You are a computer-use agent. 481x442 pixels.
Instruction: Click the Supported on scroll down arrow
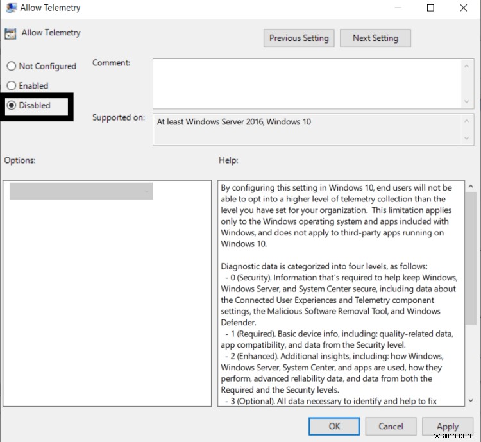467,138
